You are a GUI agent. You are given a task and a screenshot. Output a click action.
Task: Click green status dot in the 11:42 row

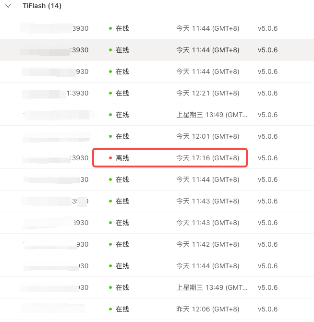click(x=110, y=244)
